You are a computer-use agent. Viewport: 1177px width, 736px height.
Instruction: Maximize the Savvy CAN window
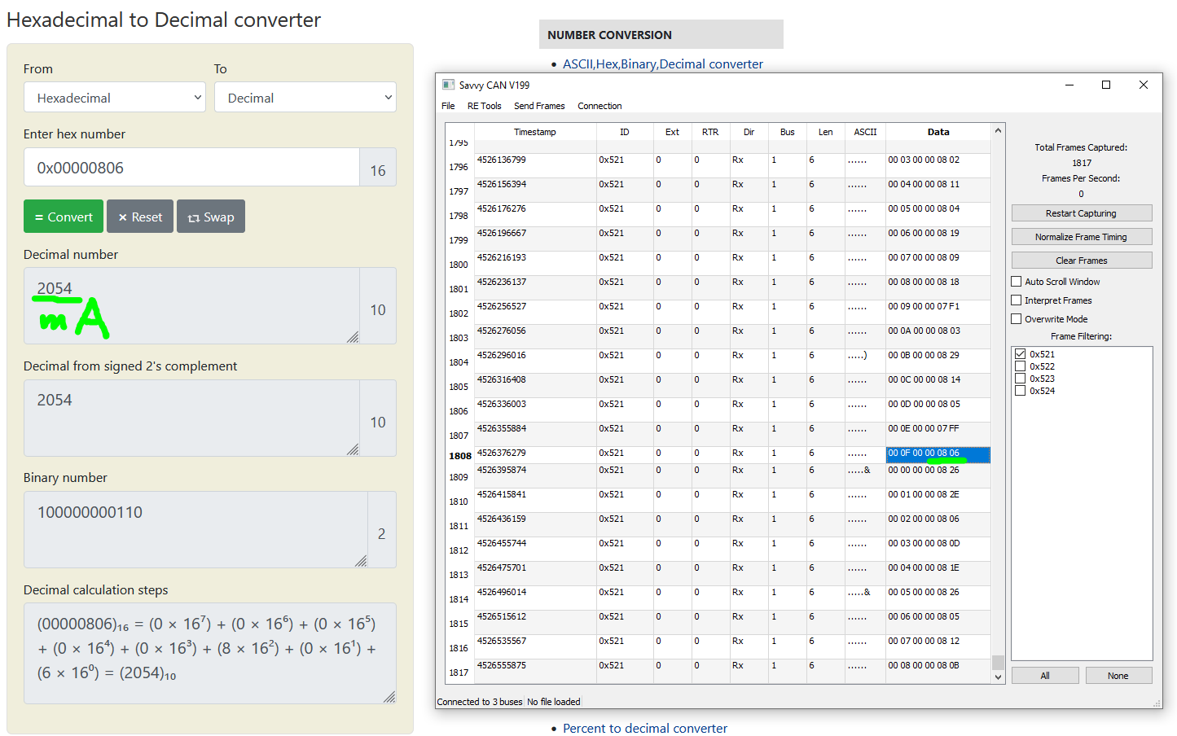[1106, 85]
